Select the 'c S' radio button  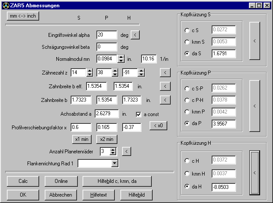tap(187, 30)
